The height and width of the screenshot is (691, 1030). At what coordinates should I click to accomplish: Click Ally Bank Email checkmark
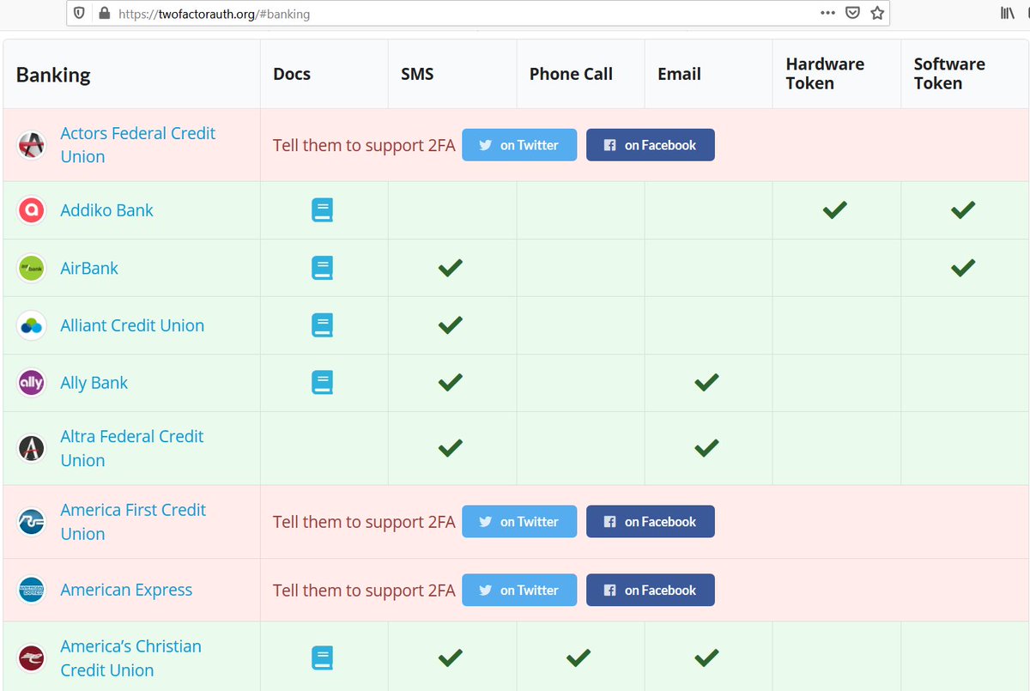706,382
